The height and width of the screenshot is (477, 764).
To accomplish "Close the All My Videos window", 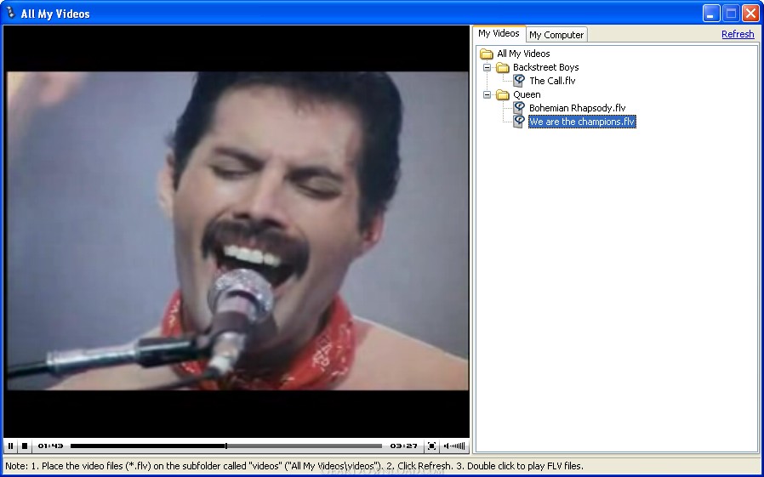I will (x=751, y=13).
